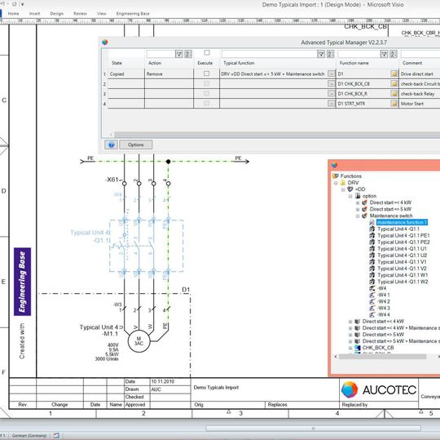Click the Functions tree horizontal scrollbar
This screenshot has height=440, width=440.
(x=382, y=357)
